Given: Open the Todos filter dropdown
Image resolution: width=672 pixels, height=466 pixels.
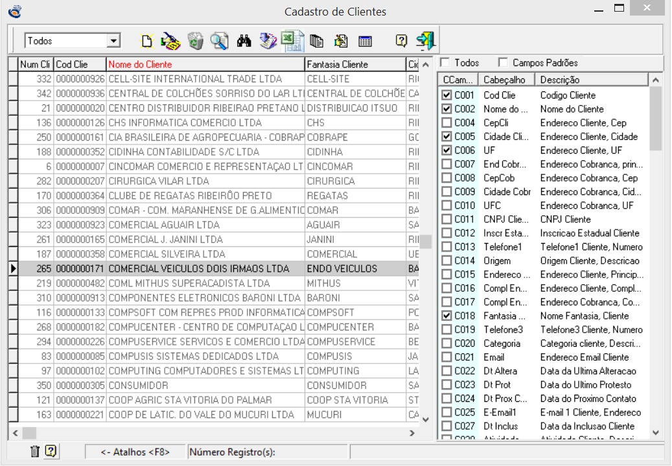Looking at the screenshot, I should [x=113, y=41].
